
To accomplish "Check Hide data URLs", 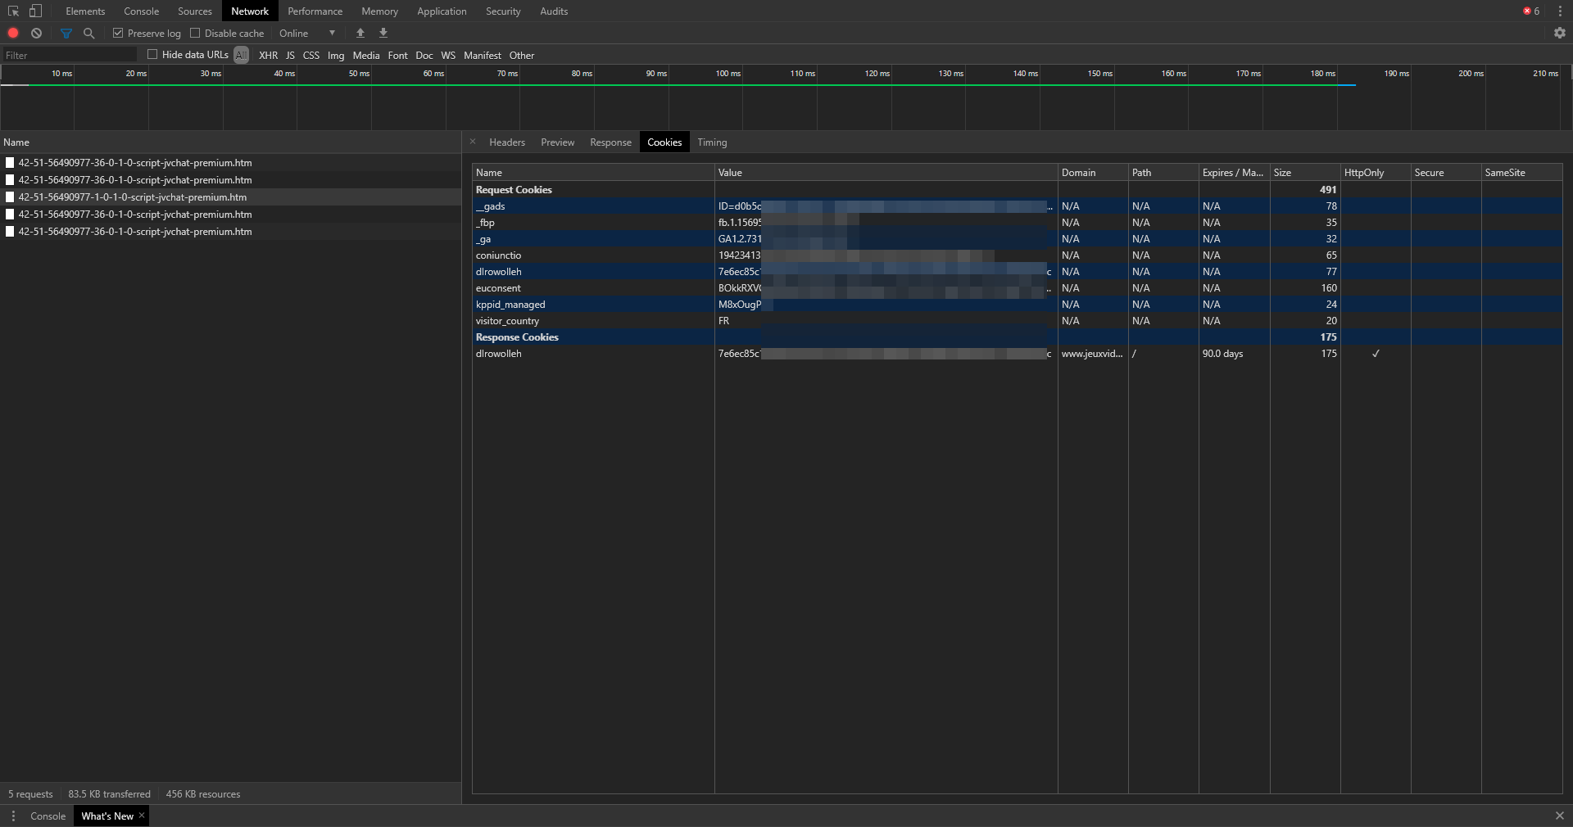I will (152, 55).
